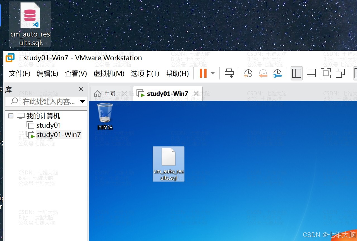Select cm_auto_results.sql inside the Win7 guest
357x241 pixels.
[x=169, y=164]
